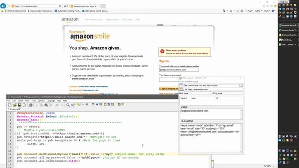The width and height of the screenshot is (299, 168).
Task: Open the Language menu in SciTE
Action: [x=51, y=101]
